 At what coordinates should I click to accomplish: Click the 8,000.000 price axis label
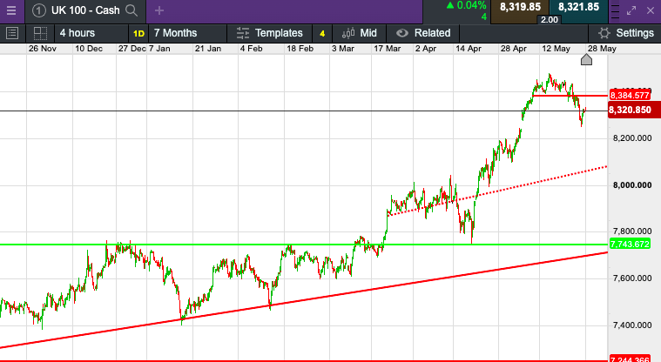click(x=632, y=185)
